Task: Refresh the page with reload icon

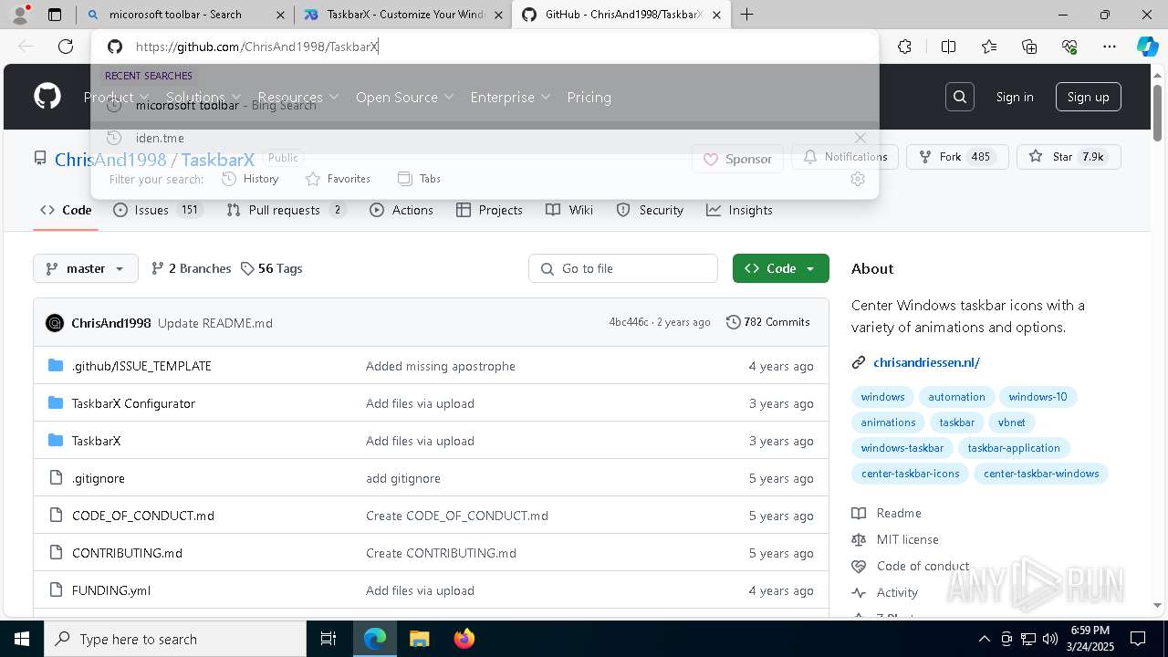Action: 66,47
